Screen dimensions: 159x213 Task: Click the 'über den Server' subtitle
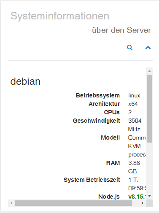pos(121,30)
